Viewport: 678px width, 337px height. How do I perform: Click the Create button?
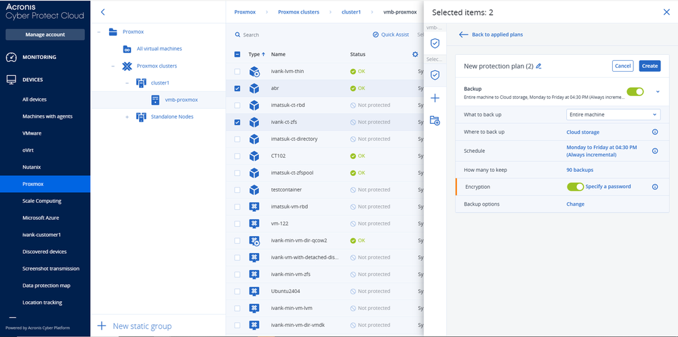tap(650, 66)
